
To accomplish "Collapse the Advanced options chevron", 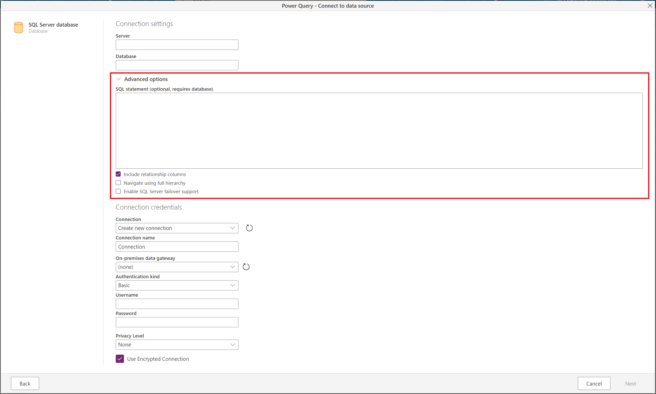I will [x=119, y=79].
